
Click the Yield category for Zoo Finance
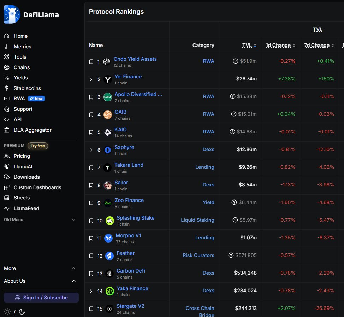pyautogui.click(x=208, y=202)
